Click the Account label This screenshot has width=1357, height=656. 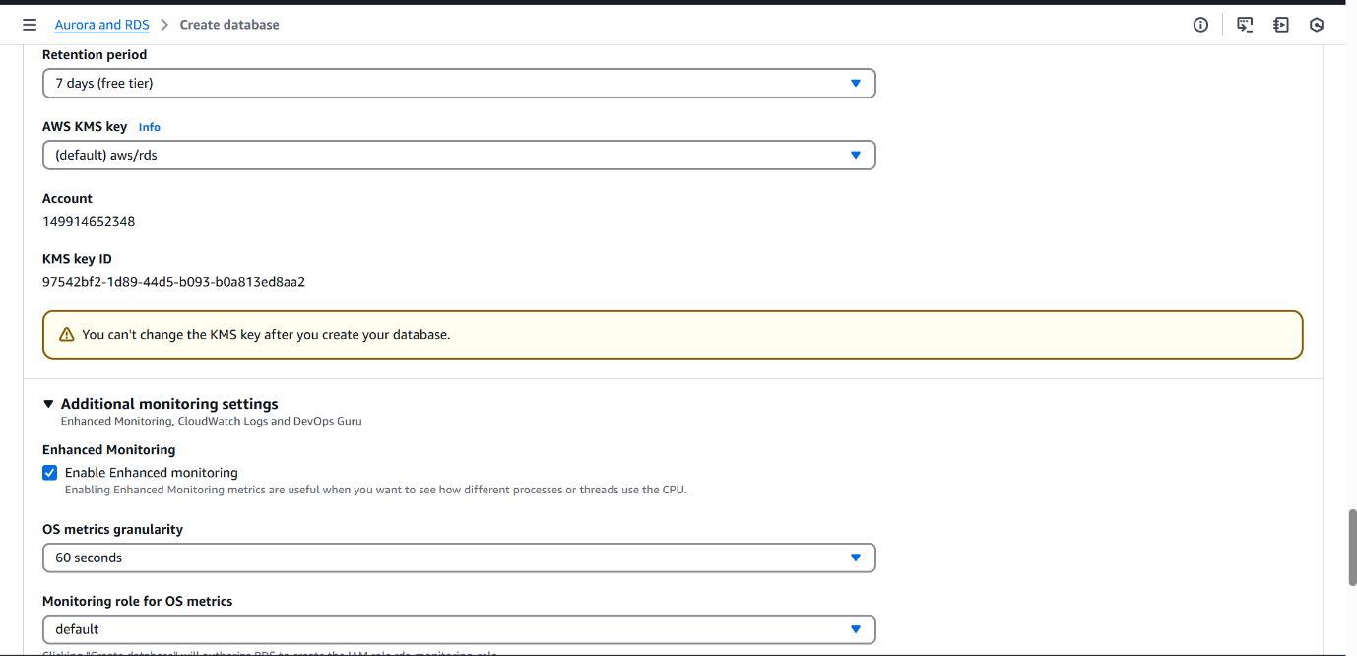pos(67,199)
